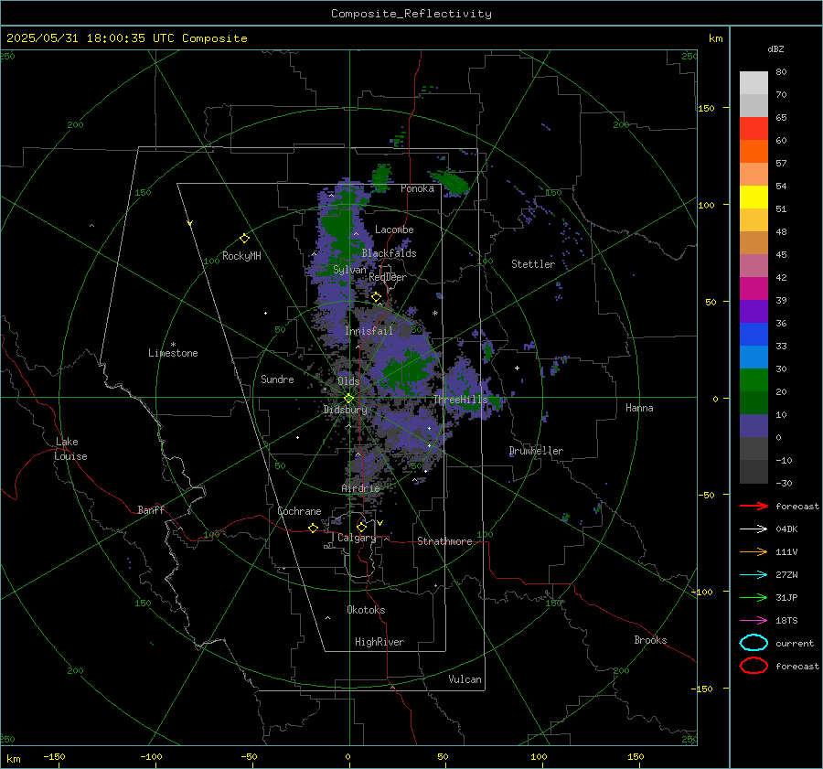Select the blue 33–36 dBZ swatch

pyautogui.click(x=754, y=334)
